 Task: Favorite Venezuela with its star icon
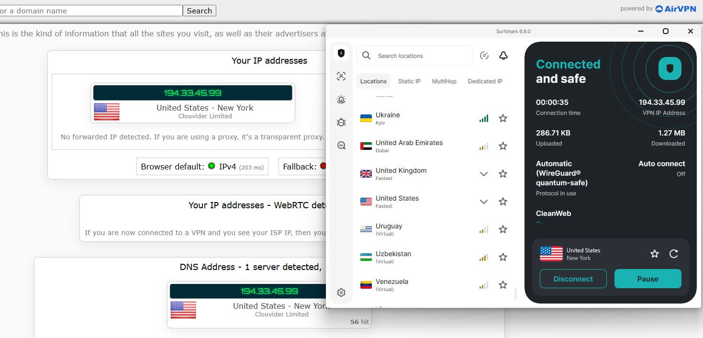pyautogui.click(x=503, y=285)
